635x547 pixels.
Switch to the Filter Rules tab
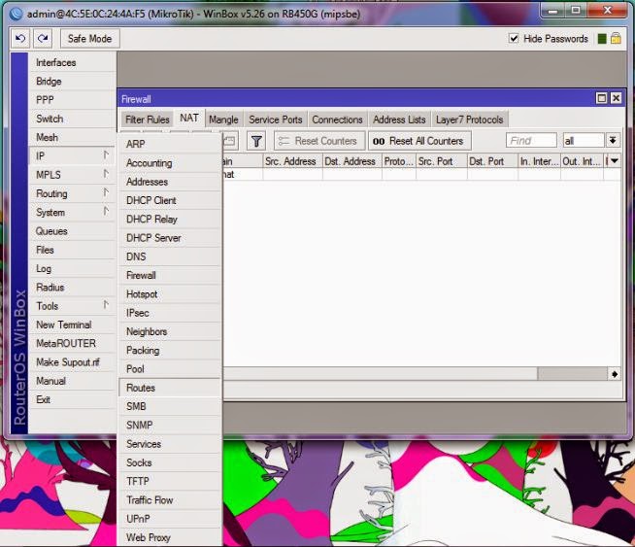(x=148, y=120)
